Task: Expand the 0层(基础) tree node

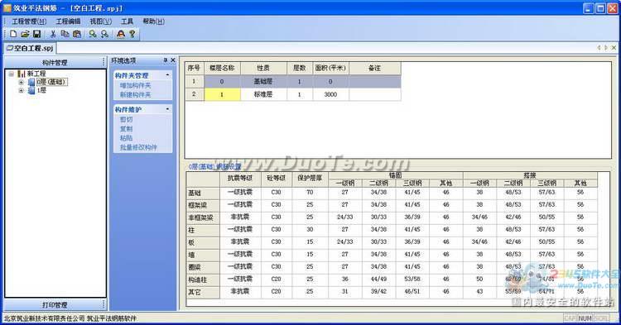Action: pos(22,82)
